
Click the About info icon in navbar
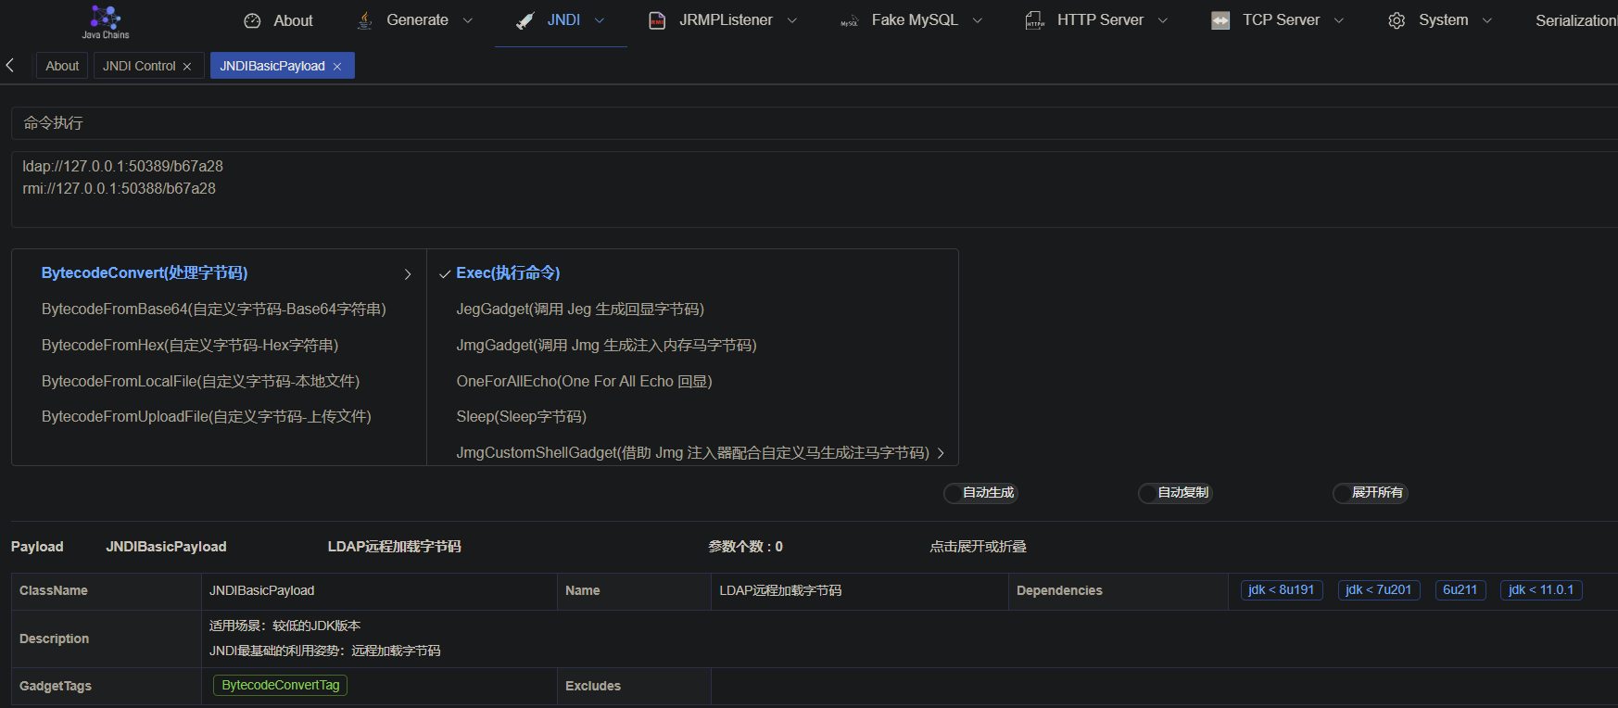click(x=252, y=20)
